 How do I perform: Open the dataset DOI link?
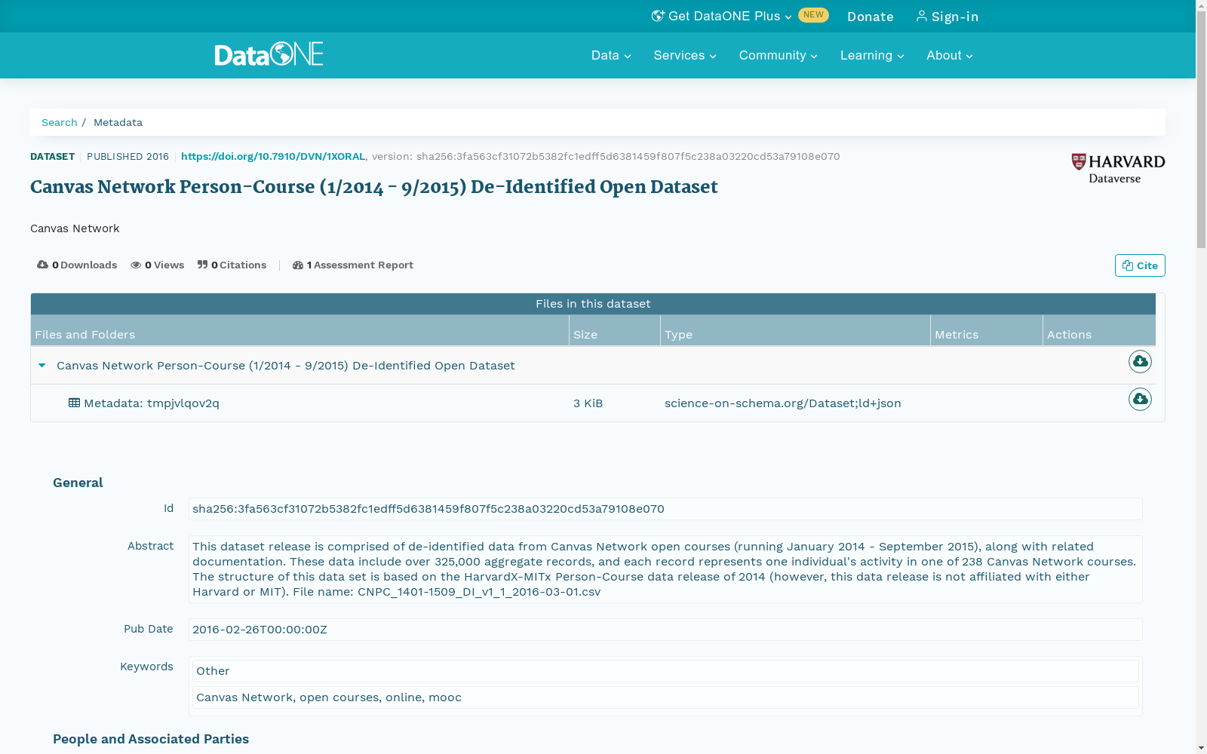point(273,156)
